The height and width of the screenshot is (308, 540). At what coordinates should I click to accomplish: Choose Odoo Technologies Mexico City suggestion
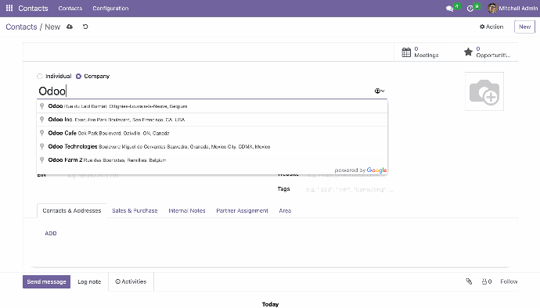(212, 146)
